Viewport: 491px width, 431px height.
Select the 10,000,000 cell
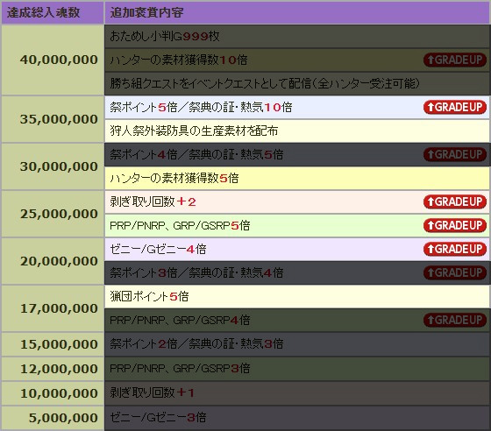pyautogui.click(x=53, y=393)
